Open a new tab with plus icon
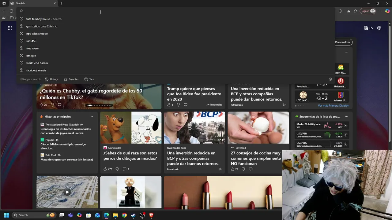The height and width of the screenshot is (220, 392). point(62,3)
